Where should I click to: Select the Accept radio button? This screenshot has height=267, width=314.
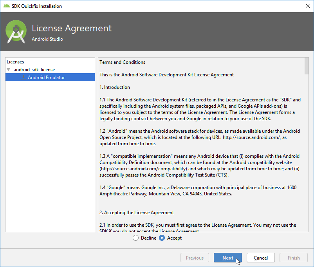(x=162, y=238)
